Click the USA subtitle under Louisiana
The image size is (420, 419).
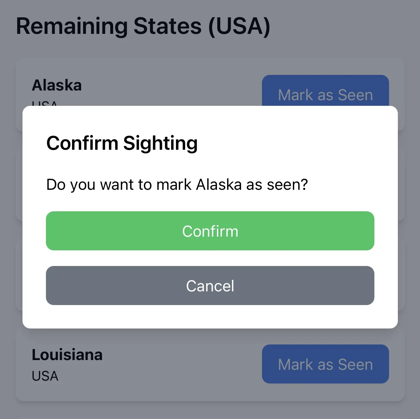pos(45,376)
